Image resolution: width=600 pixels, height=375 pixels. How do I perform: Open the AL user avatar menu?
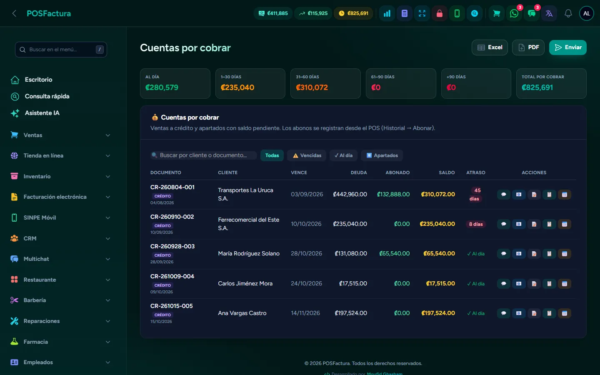click(x=587, y=13)
